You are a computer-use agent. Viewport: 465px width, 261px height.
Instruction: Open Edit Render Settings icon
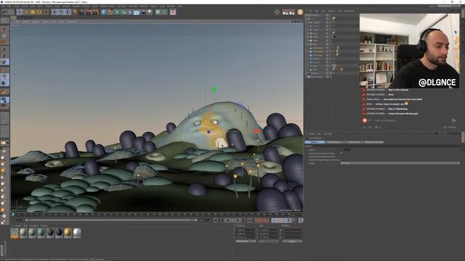(x=95, y=12)
